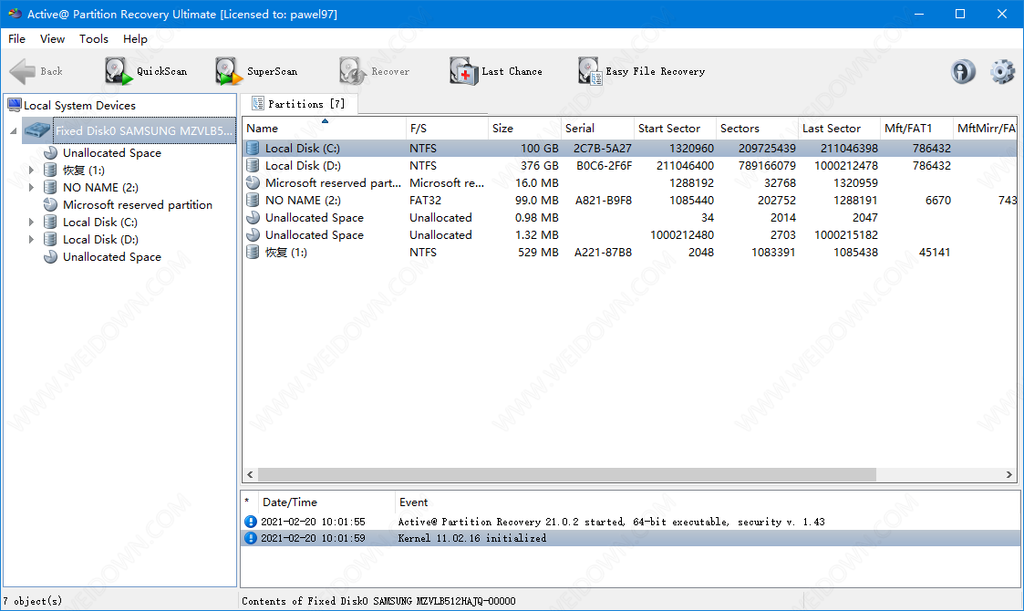Switch to the Partitions [7] tab

click(299, 103)
